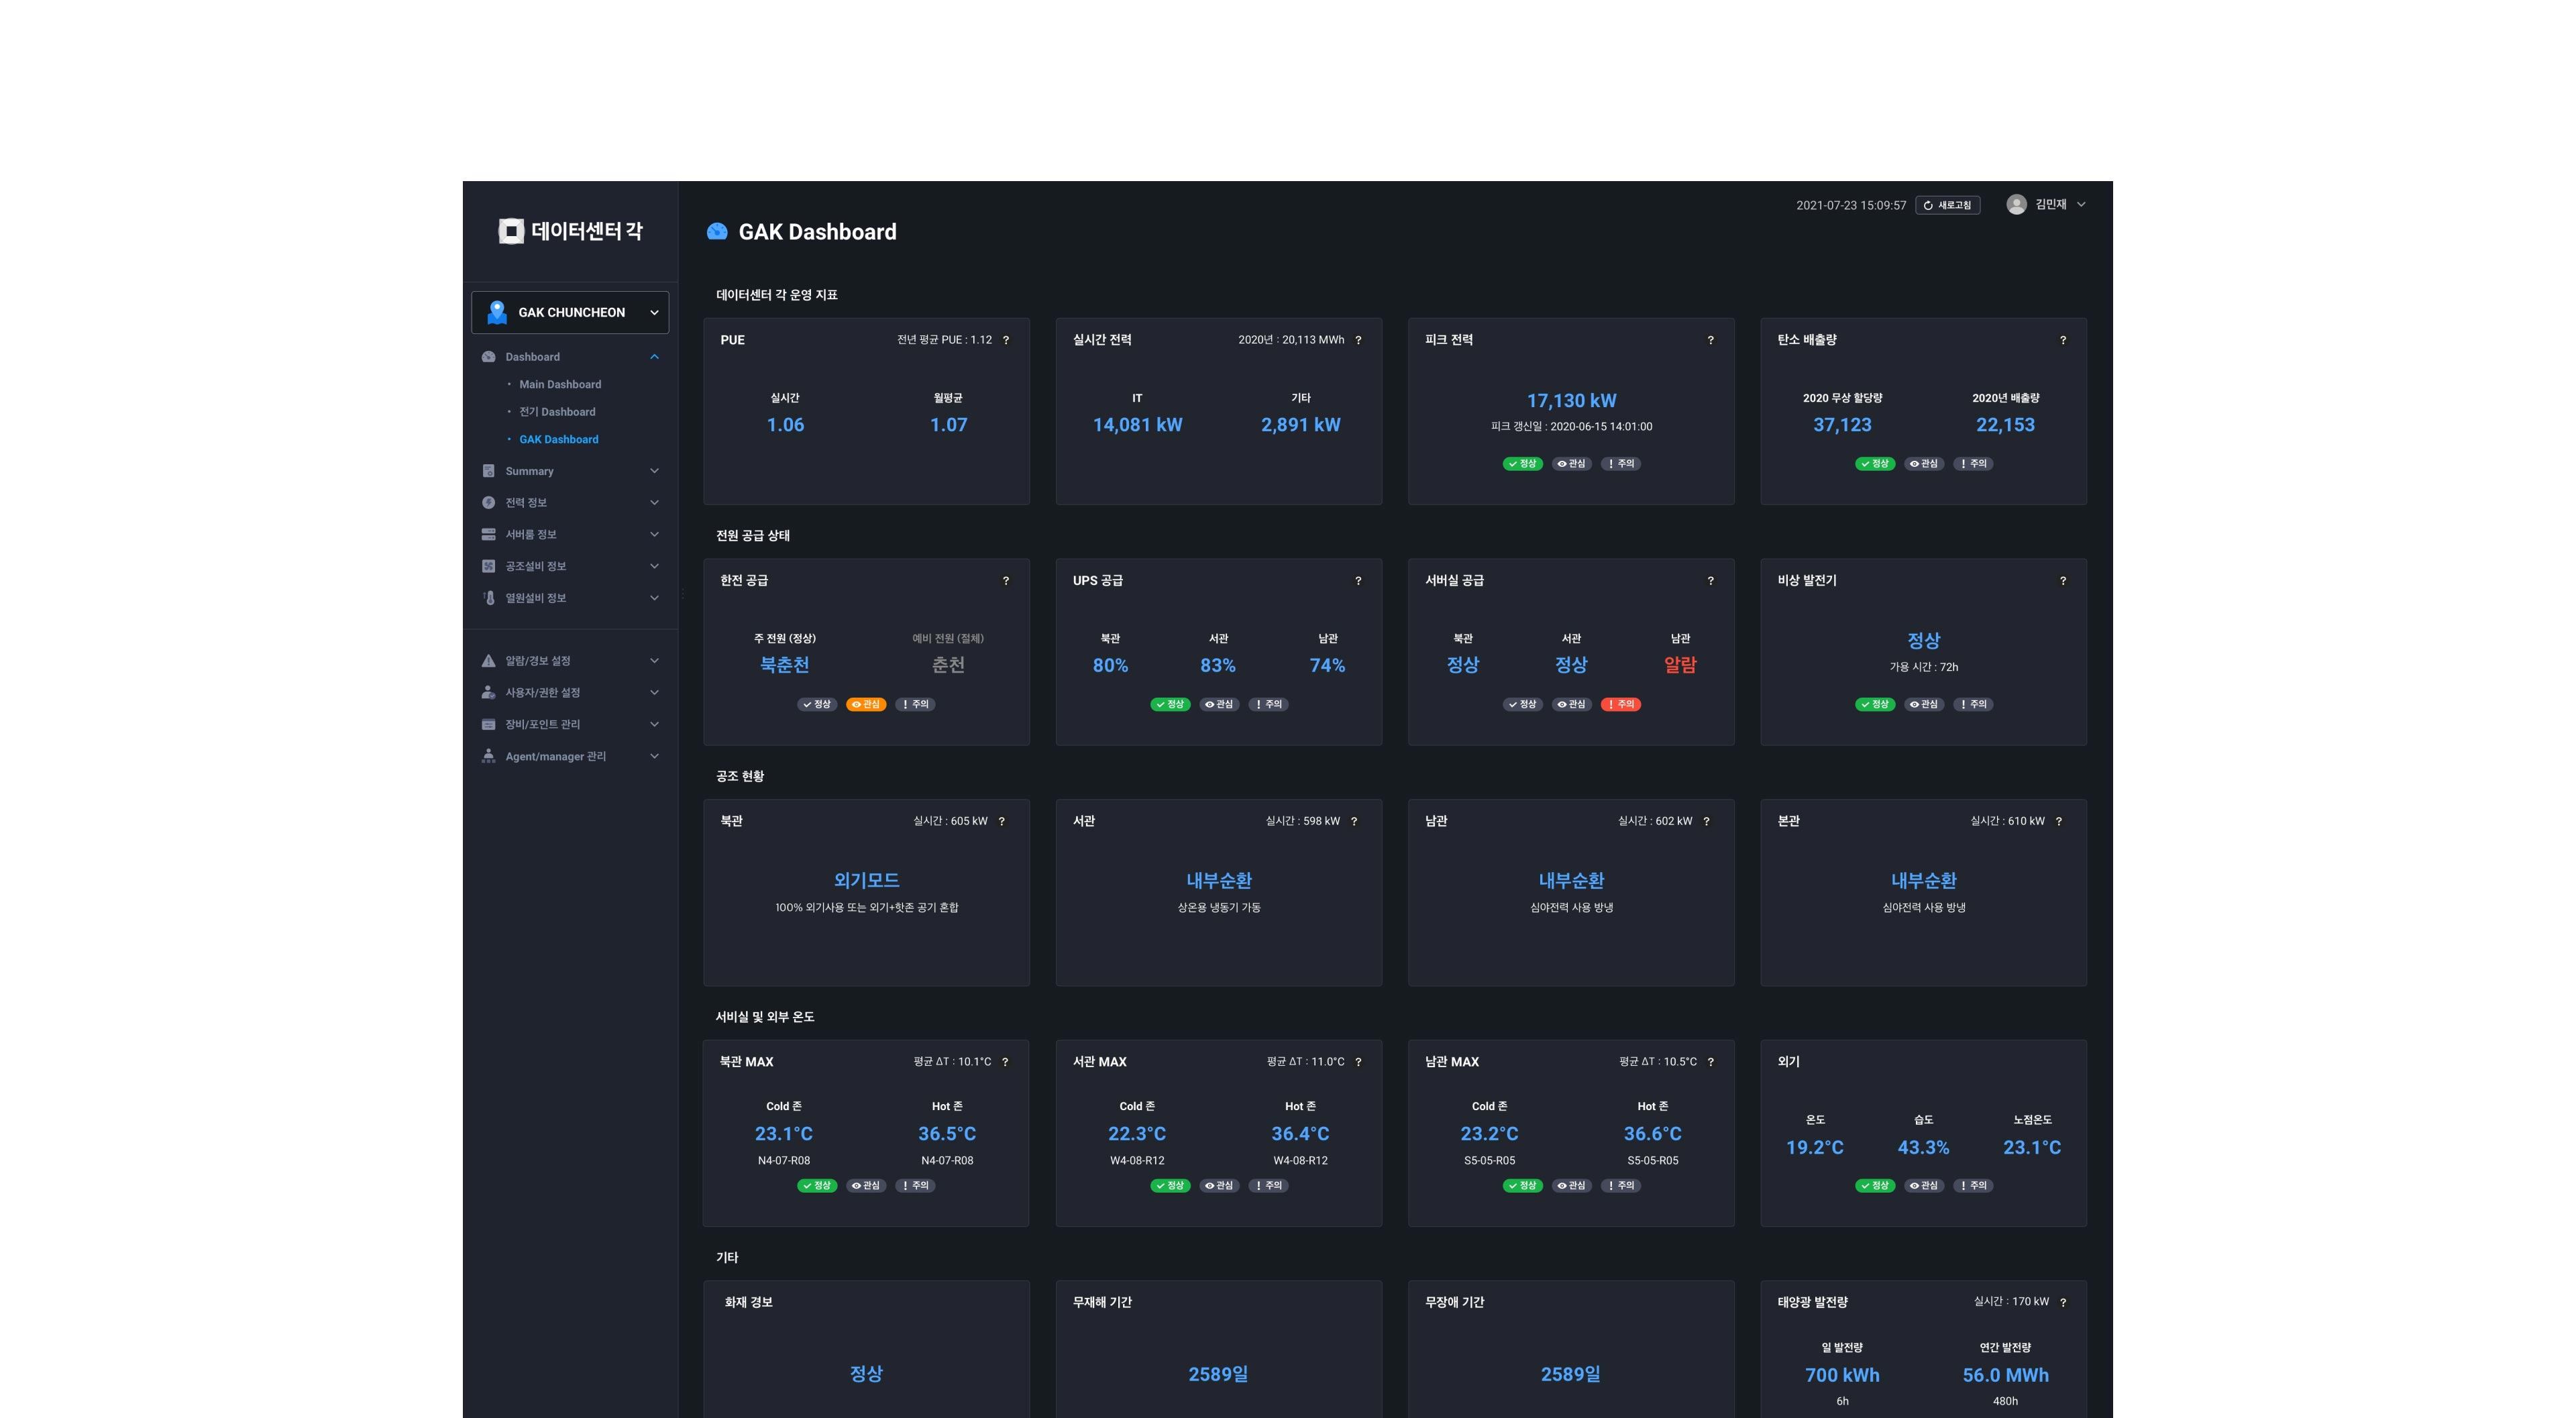Image resolution: width=2576 pixels, height=1418 pixels.
Task: Click the UPS 북관 80% value
Action: [x=1110, y=665]
